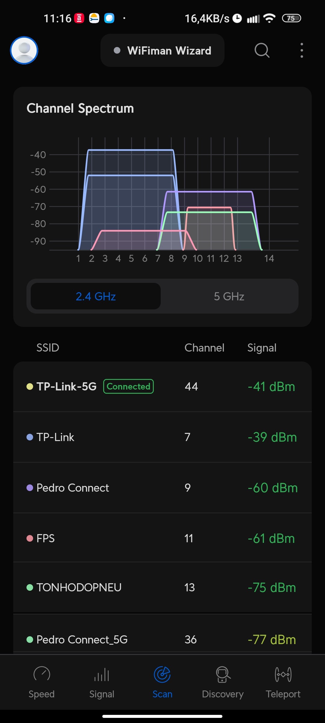Open the three-dot overflow menu
The height and width of the screenshot is (723, 325).
[x=302, y=50]
